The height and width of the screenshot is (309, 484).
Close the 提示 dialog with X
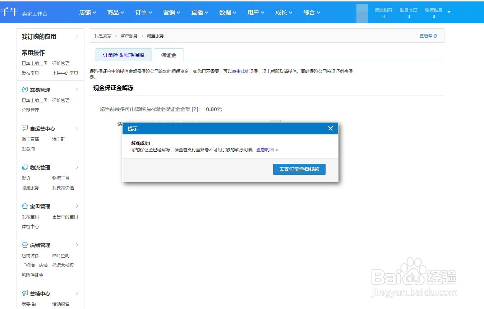click(331, 128)
